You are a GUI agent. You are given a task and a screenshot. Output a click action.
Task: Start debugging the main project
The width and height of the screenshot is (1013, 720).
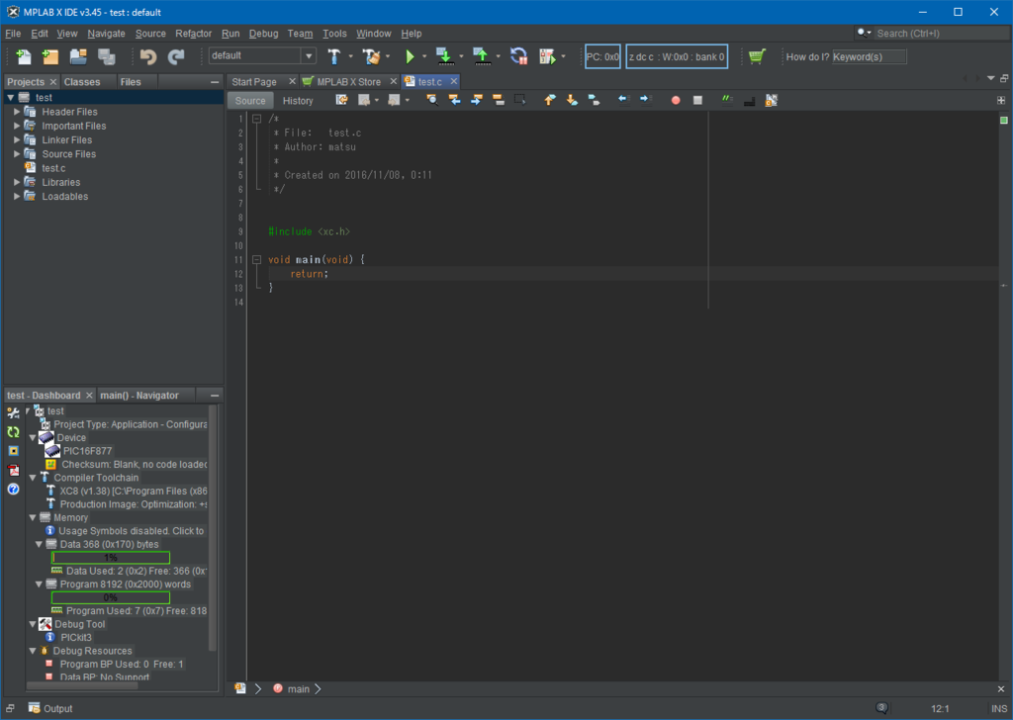coord(547,56)
